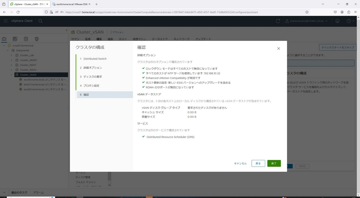Open a new browser tab

pos(96,4)
